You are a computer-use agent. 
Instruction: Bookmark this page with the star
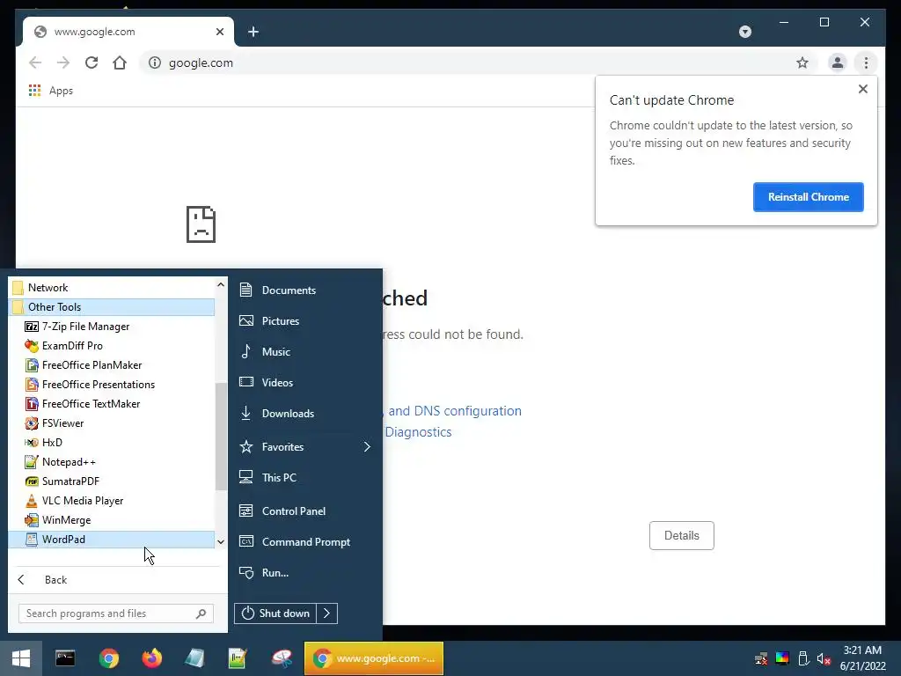click(802, 62)
